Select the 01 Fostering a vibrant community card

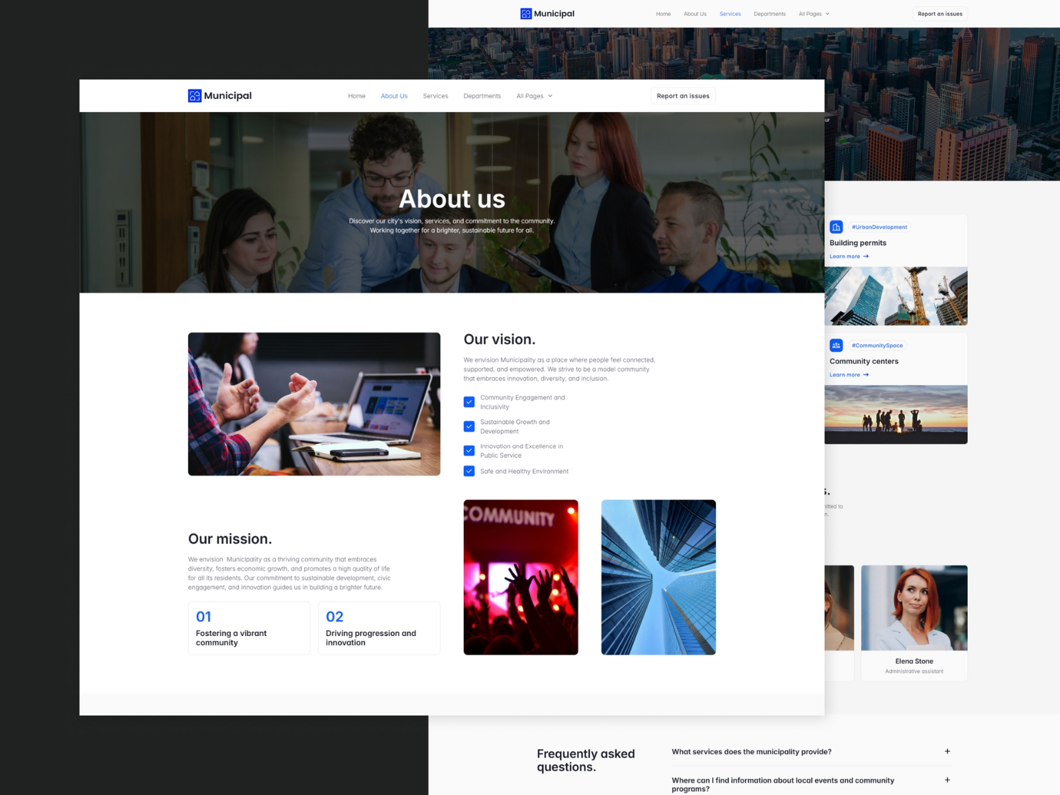pos(249,628)
